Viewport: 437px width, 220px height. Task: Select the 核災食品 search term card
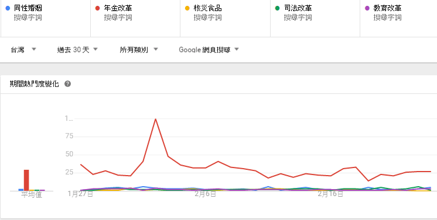pyautogui.click(x=225, y=18)
